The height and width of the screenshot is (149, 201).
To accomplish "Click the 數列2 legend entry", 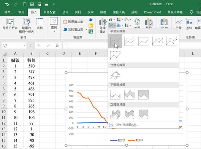I will pos(136,140).
